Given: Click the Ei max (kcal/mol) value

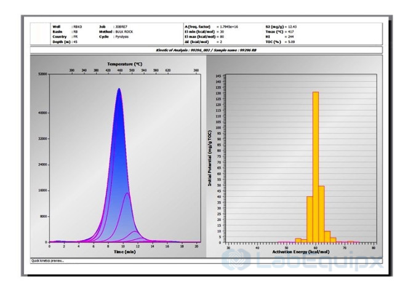Looking at the screenshot, I should tap(221, 36).
